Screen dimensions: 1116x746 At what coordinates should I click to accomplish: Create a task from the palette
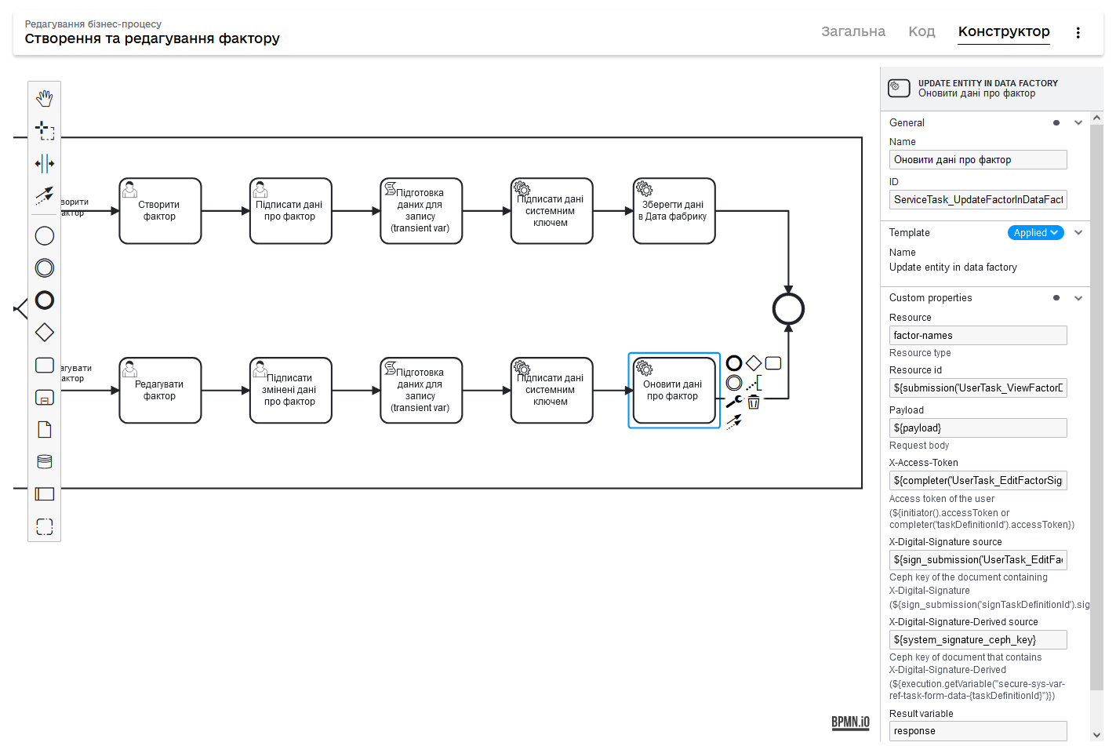click(x=45, y=365)
